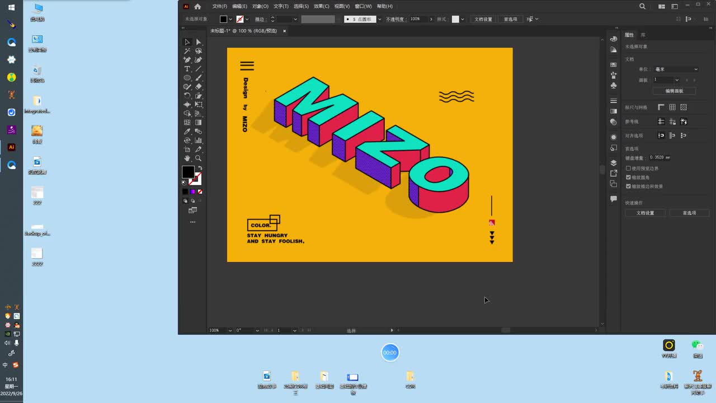The width and height of the screenshot is (716, 403).
Task: Toggle lock guides in 参考线 row
Action: click(672, 121)
